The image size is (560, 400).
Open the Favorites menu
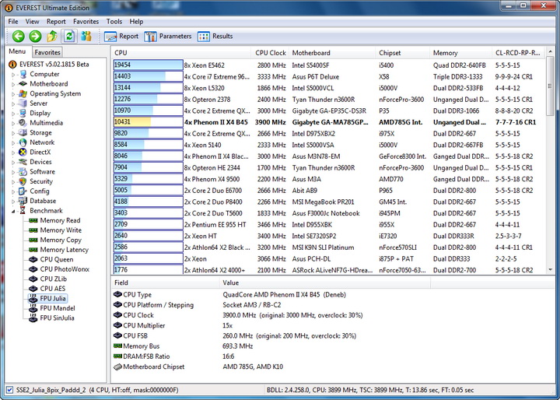pyautogui.click(x=86, y=22)
